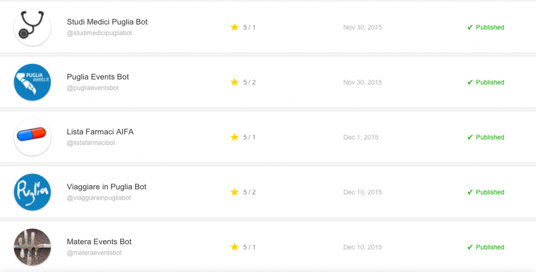This screenshot has height=272, width=536.
Task: Click the star rating for Matera Events Bot
Action: tap(234, 247)
